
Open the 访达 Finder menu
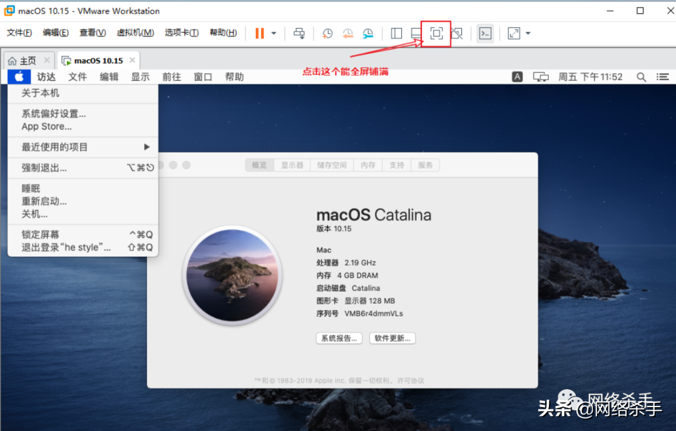pyautogui.click(x=46, y=77)
